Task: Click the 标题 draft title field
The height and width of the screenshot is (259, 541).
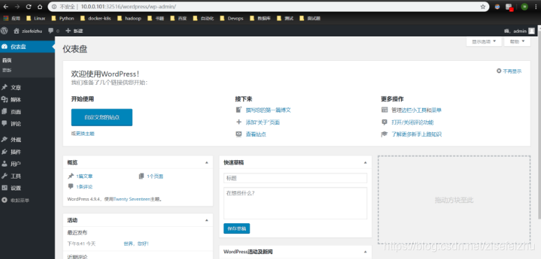Action: click(296, 178)
